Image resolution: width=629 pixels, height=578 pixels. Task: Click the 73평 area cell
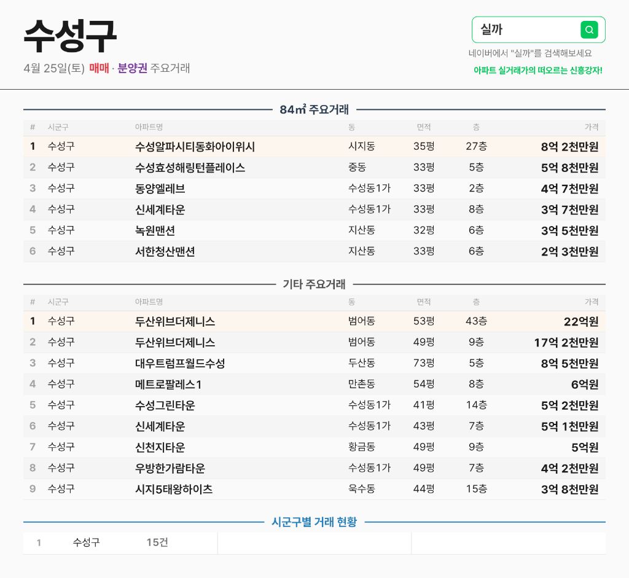point(424,362)
